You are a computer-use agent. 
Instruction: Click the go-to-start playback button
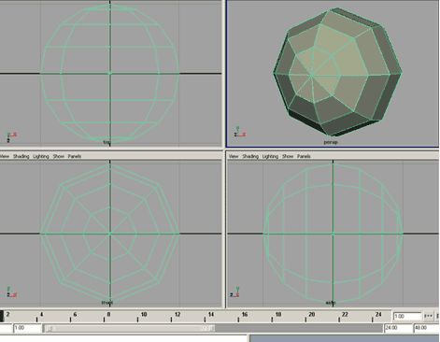pos(429,316)
